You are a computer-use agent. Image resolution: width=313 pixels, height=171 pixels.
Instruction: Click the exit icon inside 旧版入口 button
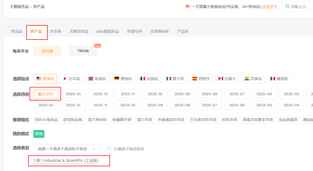287,6
